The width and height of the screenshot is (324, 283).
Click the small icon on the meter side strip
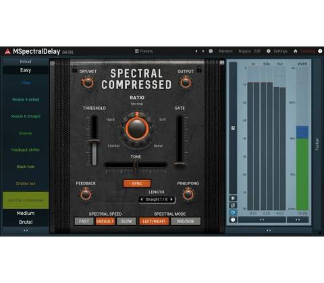pos(233,128)
